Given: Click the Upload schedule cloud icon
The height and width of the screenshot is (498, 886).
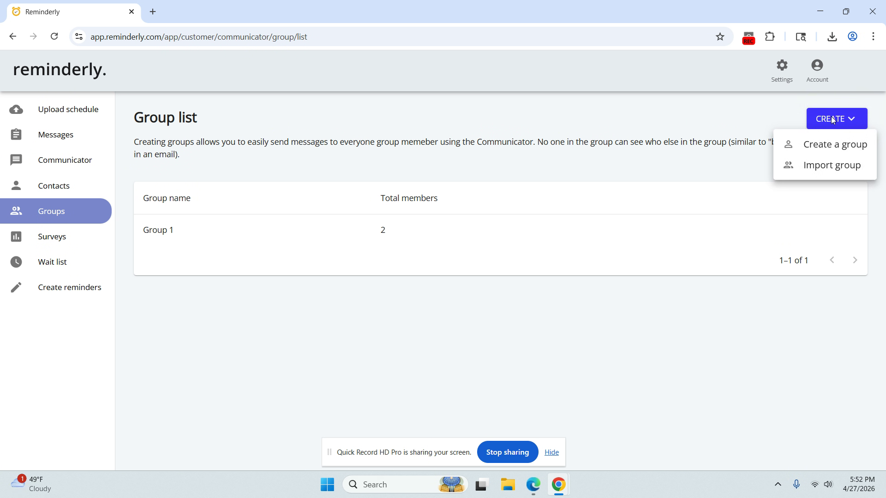Looking at the screenshot, I should (x=16, y=109).
